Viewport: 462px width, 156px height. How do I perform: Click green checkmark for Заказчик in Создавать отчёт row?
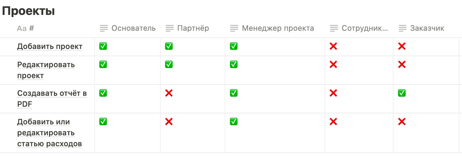(402, 93)
